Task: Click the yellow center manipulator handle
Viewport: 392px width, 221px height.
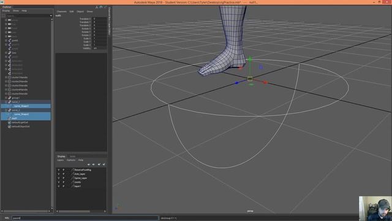Action: 250,79
